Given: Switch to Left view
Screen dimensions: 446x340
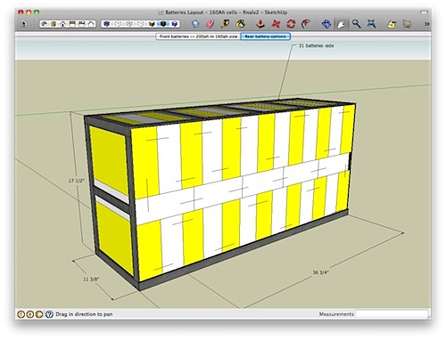Looking at the screenshot, I should point(91,24).
